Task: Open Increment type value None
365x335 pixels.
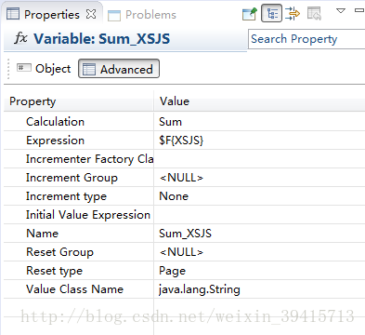Action: [174, 196]
